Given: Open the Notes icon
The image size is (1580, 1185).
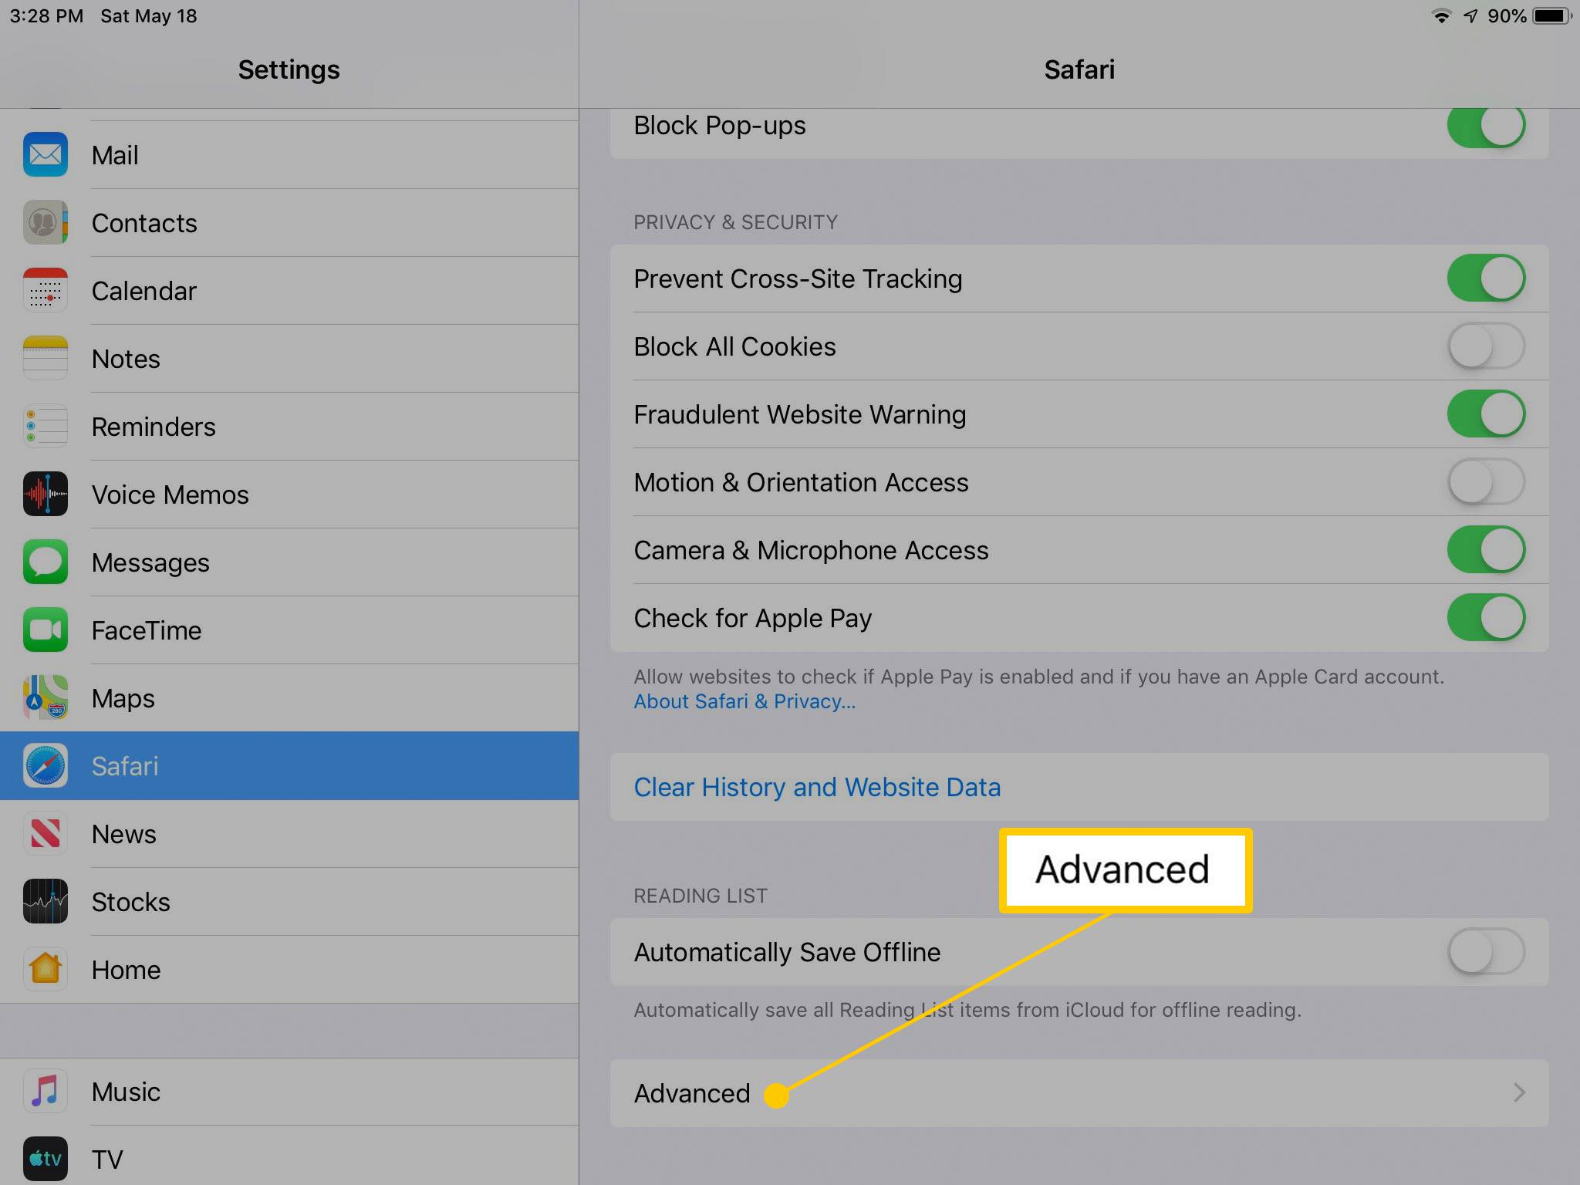Looking at the screenshot, I should (46, 359).
